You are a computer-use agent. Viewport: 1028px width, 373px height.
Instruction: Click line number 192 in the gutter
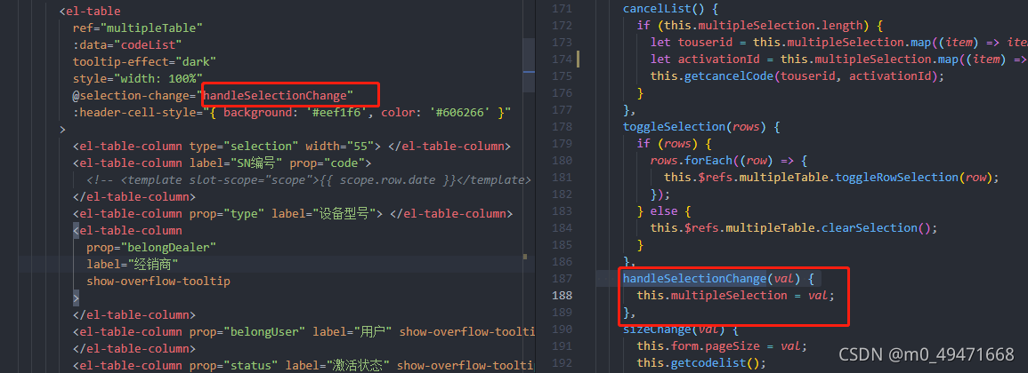[x=562, y=362]
